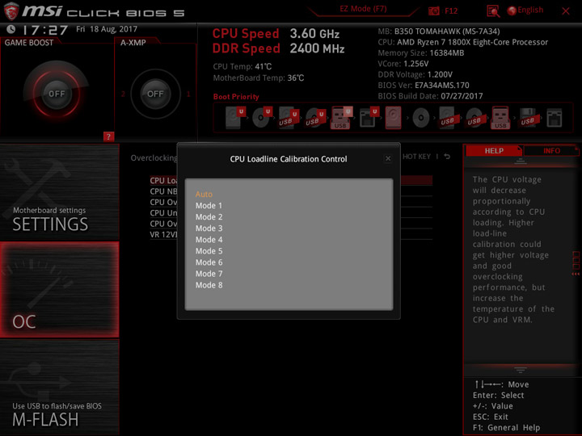Select Mode 5 option
The width and height of the screenshot is (582, 436).
pos(209,251)
